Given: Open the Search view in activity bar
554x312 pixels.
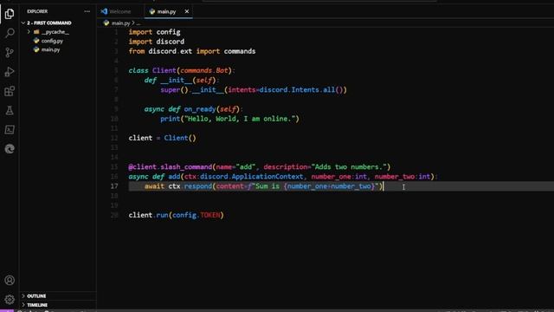Looking at the screenshot, I should (10, 33).
